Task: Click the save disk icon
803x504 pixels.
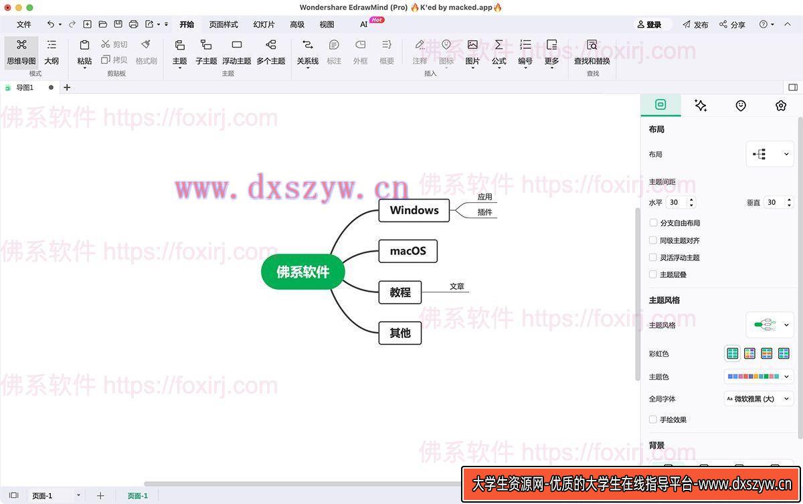Action: [118, 24]
